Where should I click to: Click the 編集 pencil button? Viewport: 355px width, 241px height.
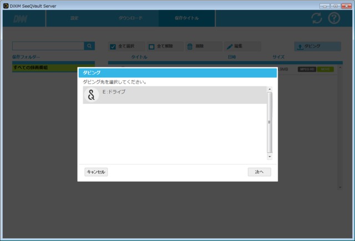(242, 46)
